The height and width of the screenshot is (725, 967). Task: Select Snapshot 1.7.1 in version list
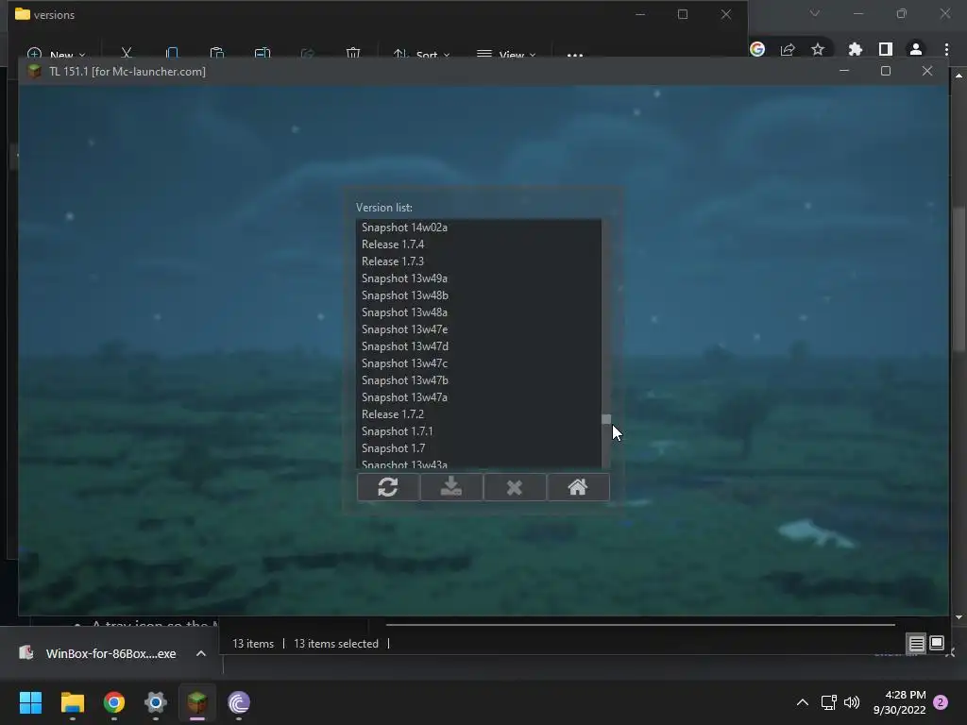point(479,431)
